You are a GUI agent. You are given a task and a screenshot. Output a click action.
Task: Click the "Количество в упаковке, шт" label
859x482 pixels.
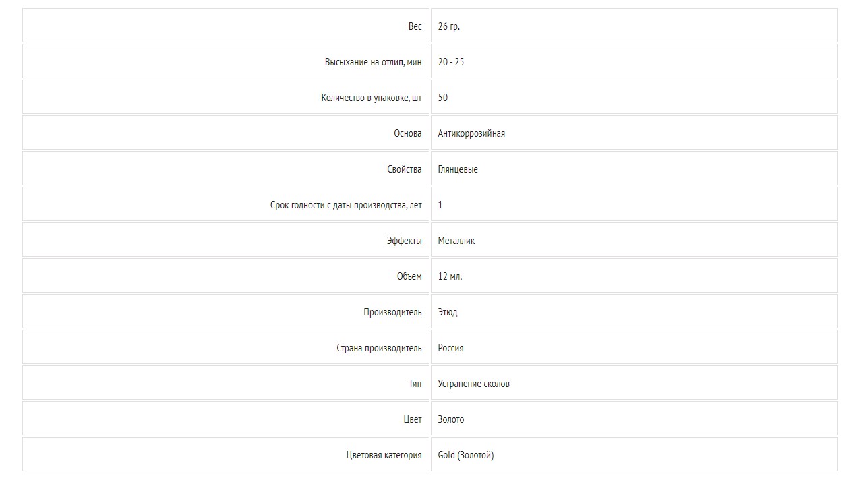click(x=372, y=98)
